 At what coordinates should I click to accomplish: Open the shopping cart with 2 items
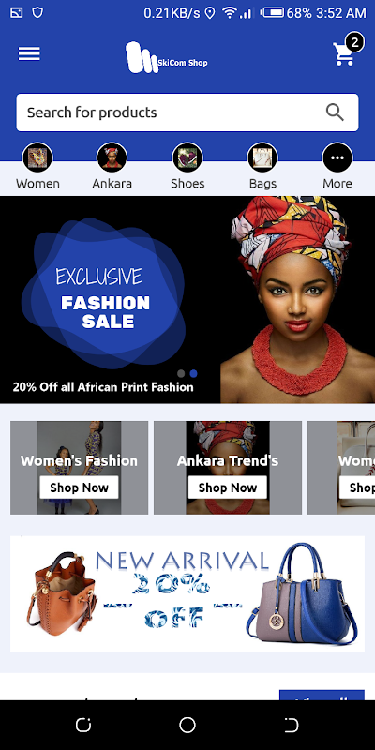[347, 51]
